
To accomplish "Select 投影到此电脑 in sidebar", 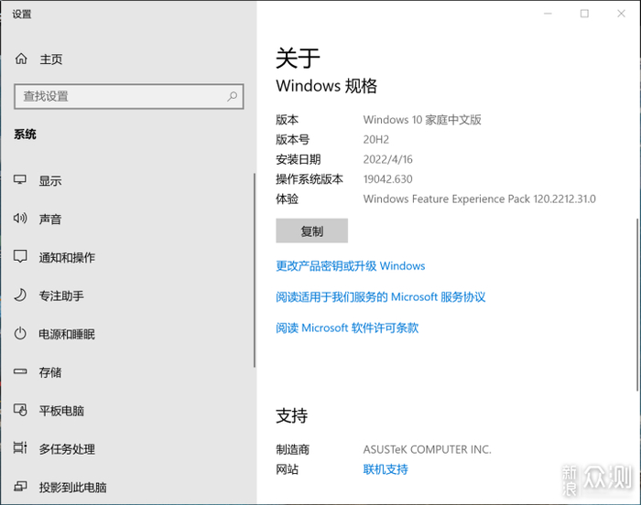I will (x=72, y=488).
